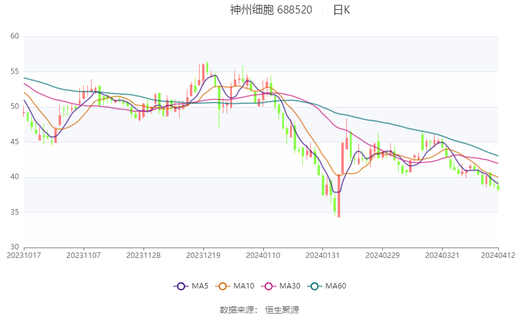The image size is (519, 316).
Task: Click the data source text 恒生聚源
Action: pyautogui.click(x=282, y=310)
